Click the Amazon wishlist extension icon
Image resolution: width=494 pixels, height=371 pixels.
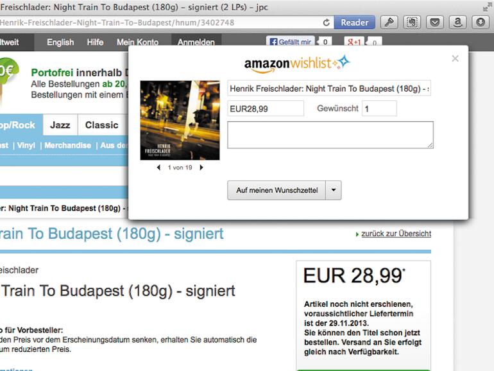pyautogui.click(x=457, y=22)
